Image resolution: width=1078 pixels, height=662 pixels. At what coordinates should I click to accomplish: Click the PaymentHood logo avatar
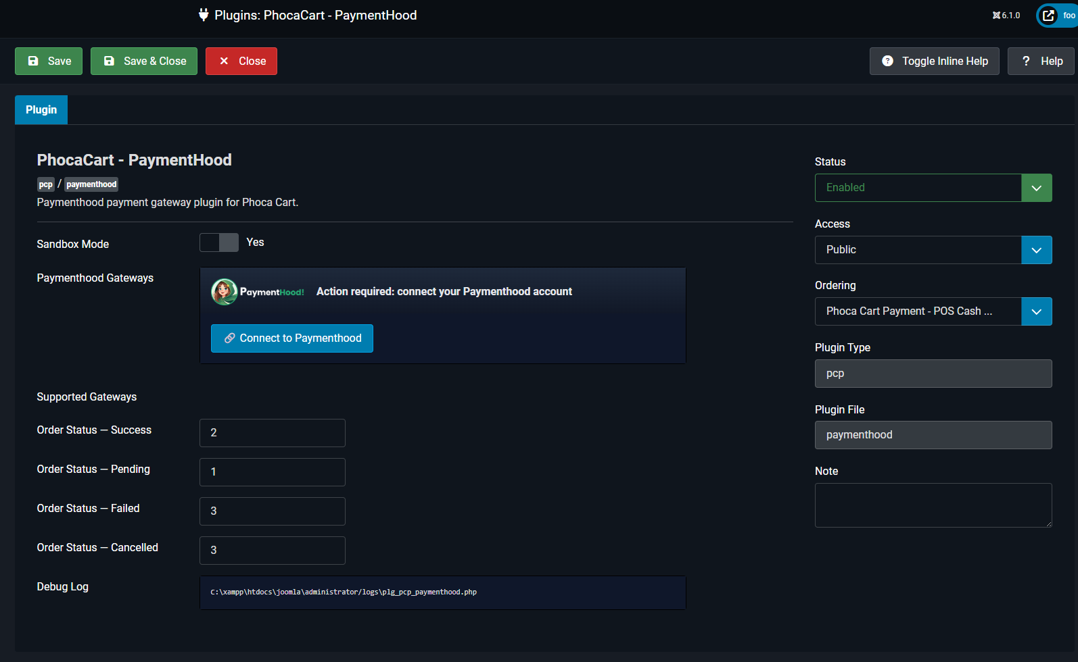(x=225, y=292)
